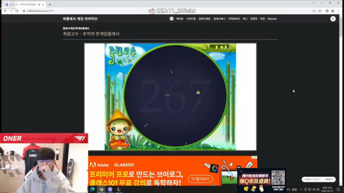Click the 와플래시 게임 아카이브 site title
Image resolution: width=344 pixels, height=193 pixels.
click(x=80, y=19)
